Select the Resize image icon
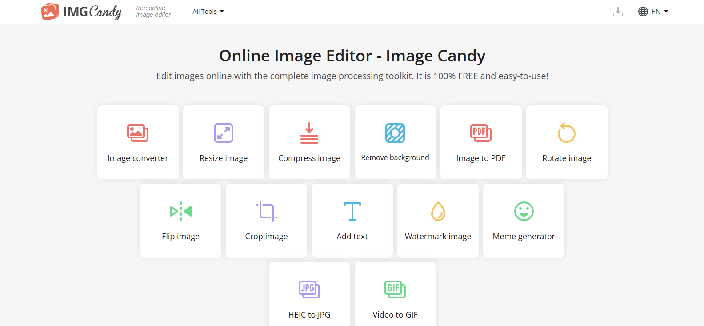This screenshot has height=326, width=704. click(x=224, y=133)
